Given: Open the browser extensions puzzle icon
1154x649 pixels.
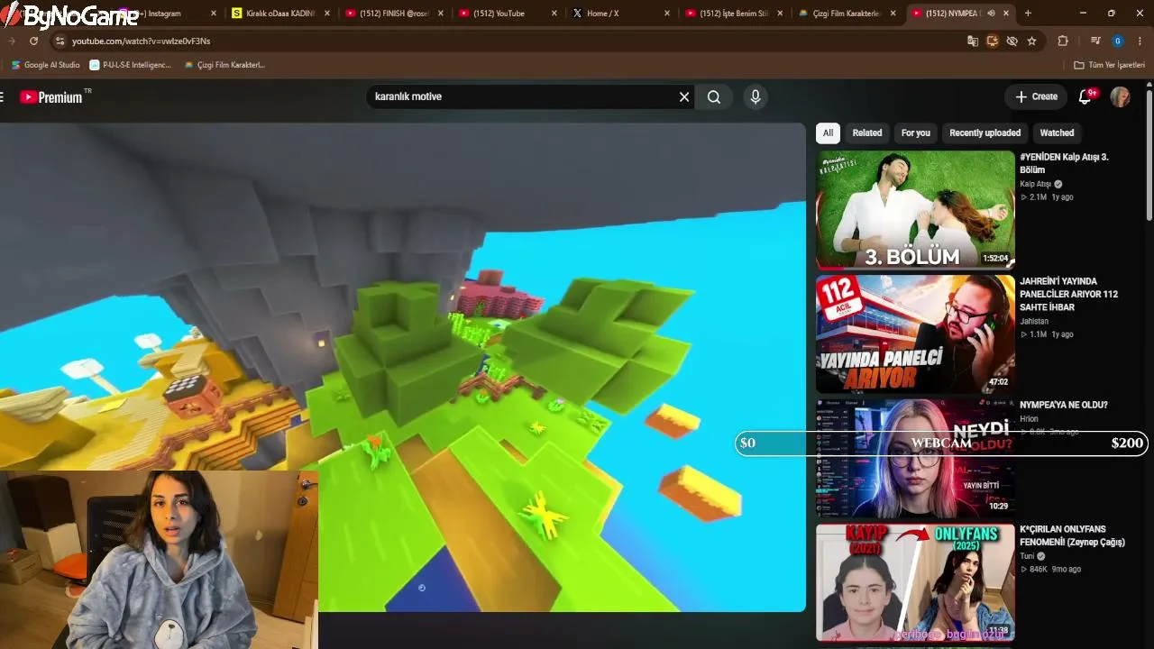Looking at the screenshot, I should (x=1063, y=41).
